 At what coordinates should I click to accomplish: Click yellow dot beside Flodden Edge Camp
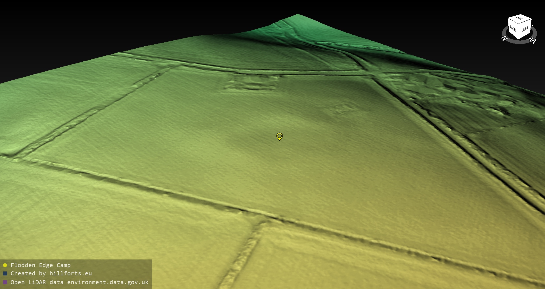coord(5,265)
